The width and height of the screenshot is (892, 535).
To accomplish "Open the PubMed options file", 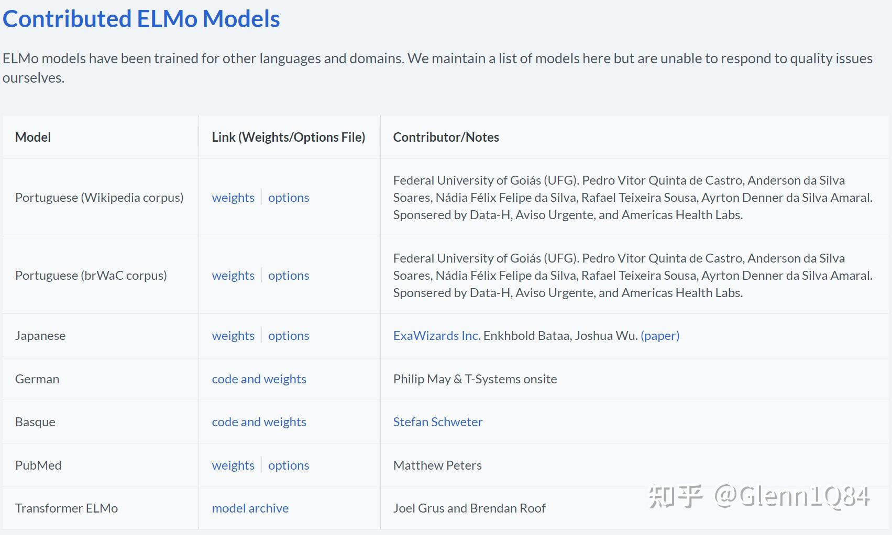I will [x=289, y=465].
